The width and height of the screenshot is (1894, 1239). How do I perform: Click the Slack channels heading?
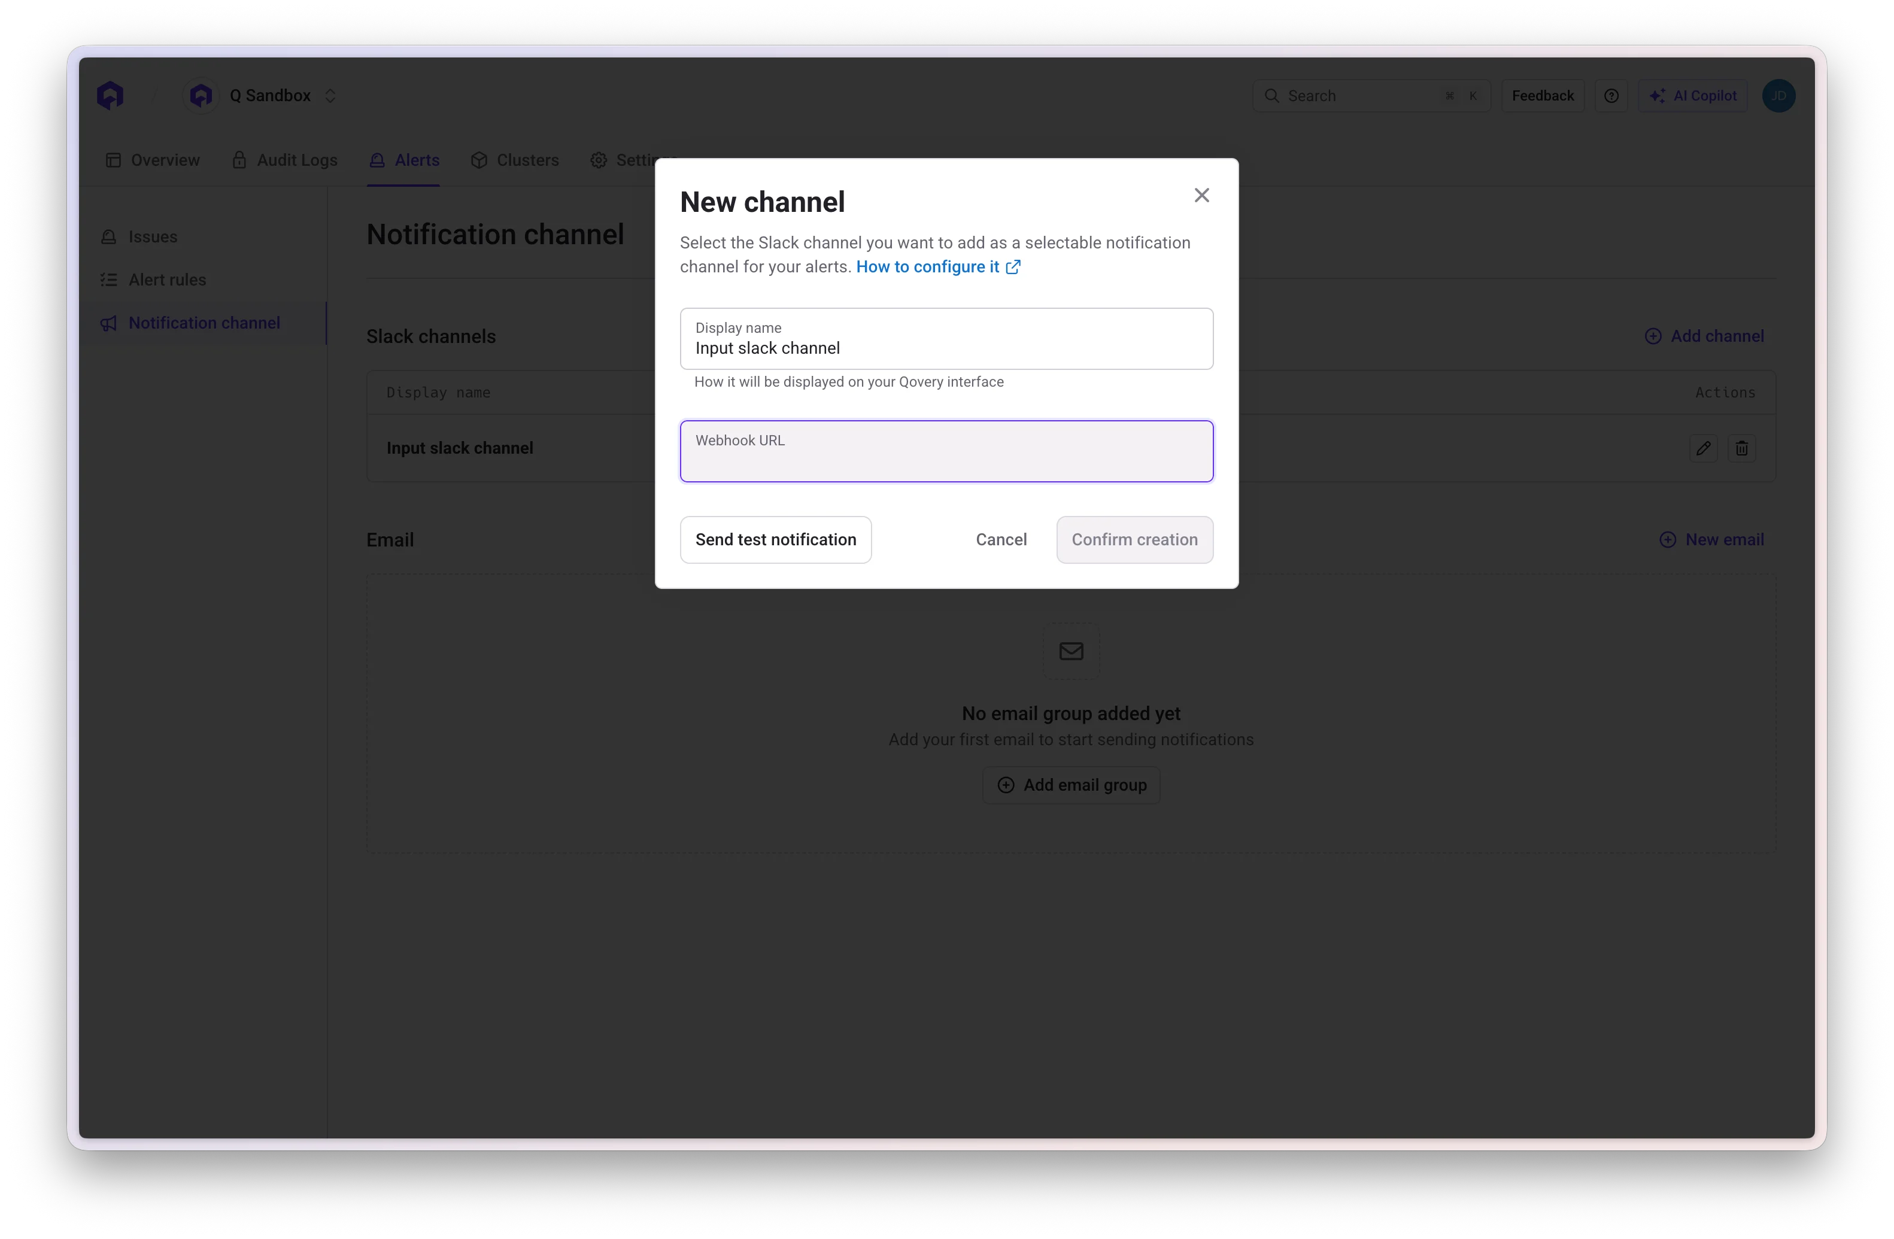pos(430,336)
